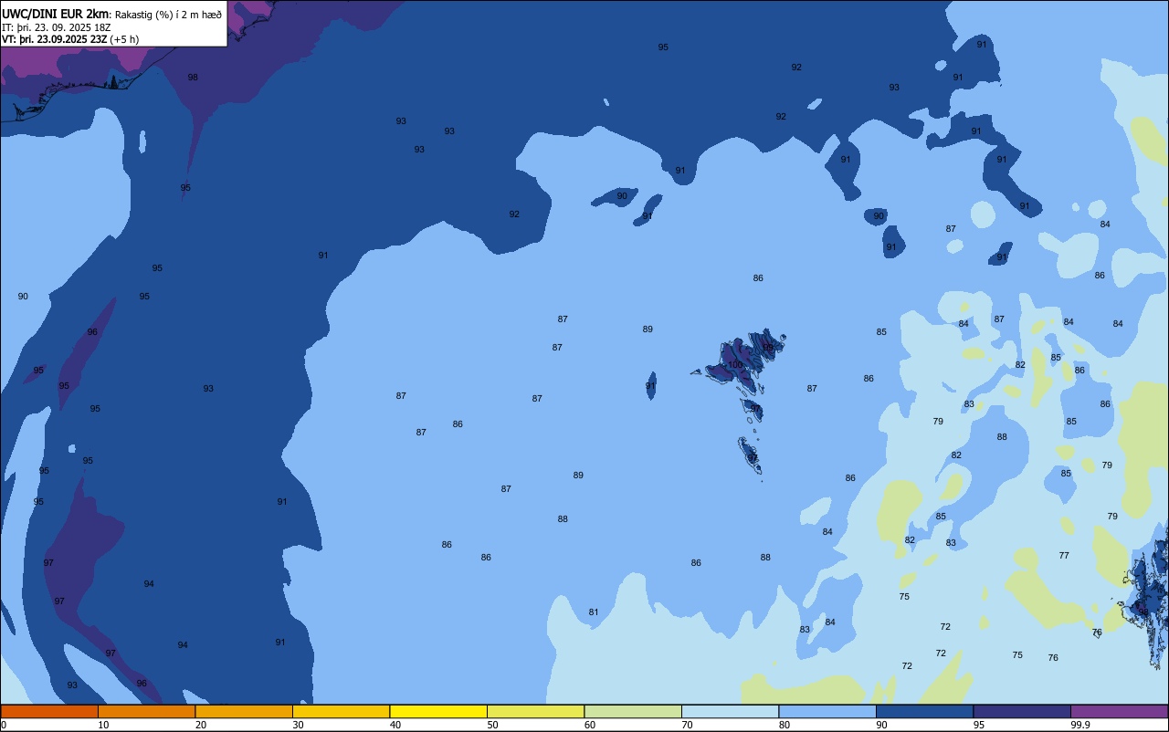Click the "50" tick label on the legend

(493, 725)
